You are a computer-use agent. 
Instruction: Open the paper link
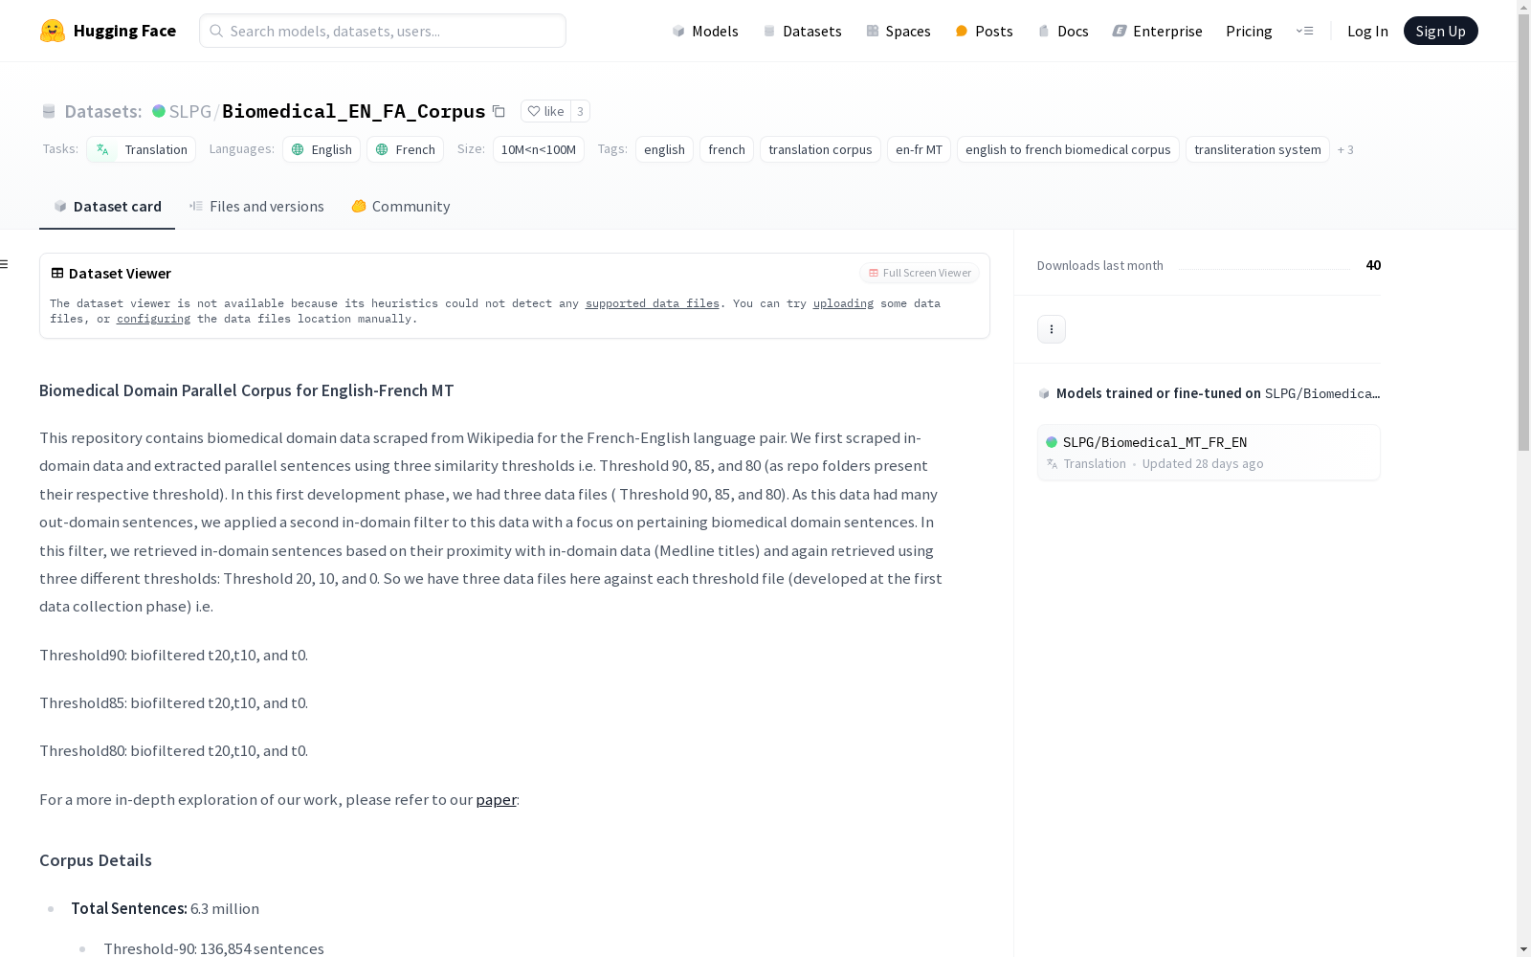coord(496,800)
